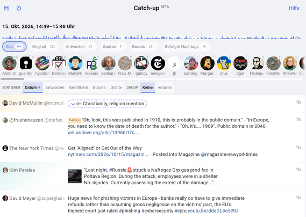Select the Antworten 23 filter

point(80,47)
